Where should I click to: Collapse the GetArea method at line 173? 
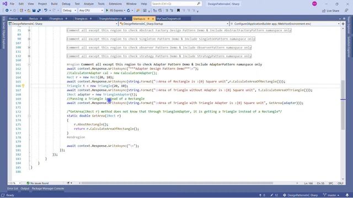29,116
